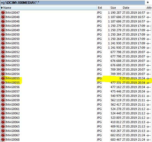Click the icon of zero-byte IMAG0055 file
The height and width of the screenshot is (142, 152).
tap(3, 78)
